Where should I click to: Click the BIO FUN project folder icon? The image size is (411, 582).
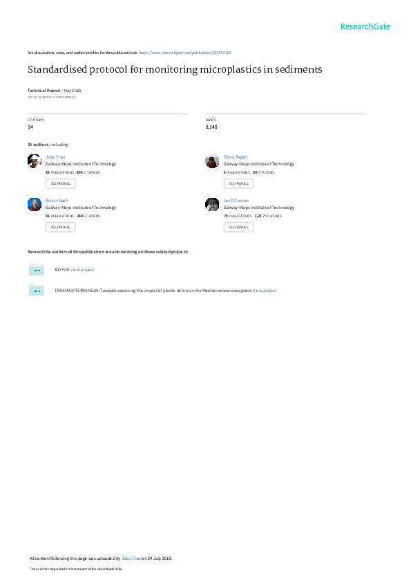click(37, 269)
